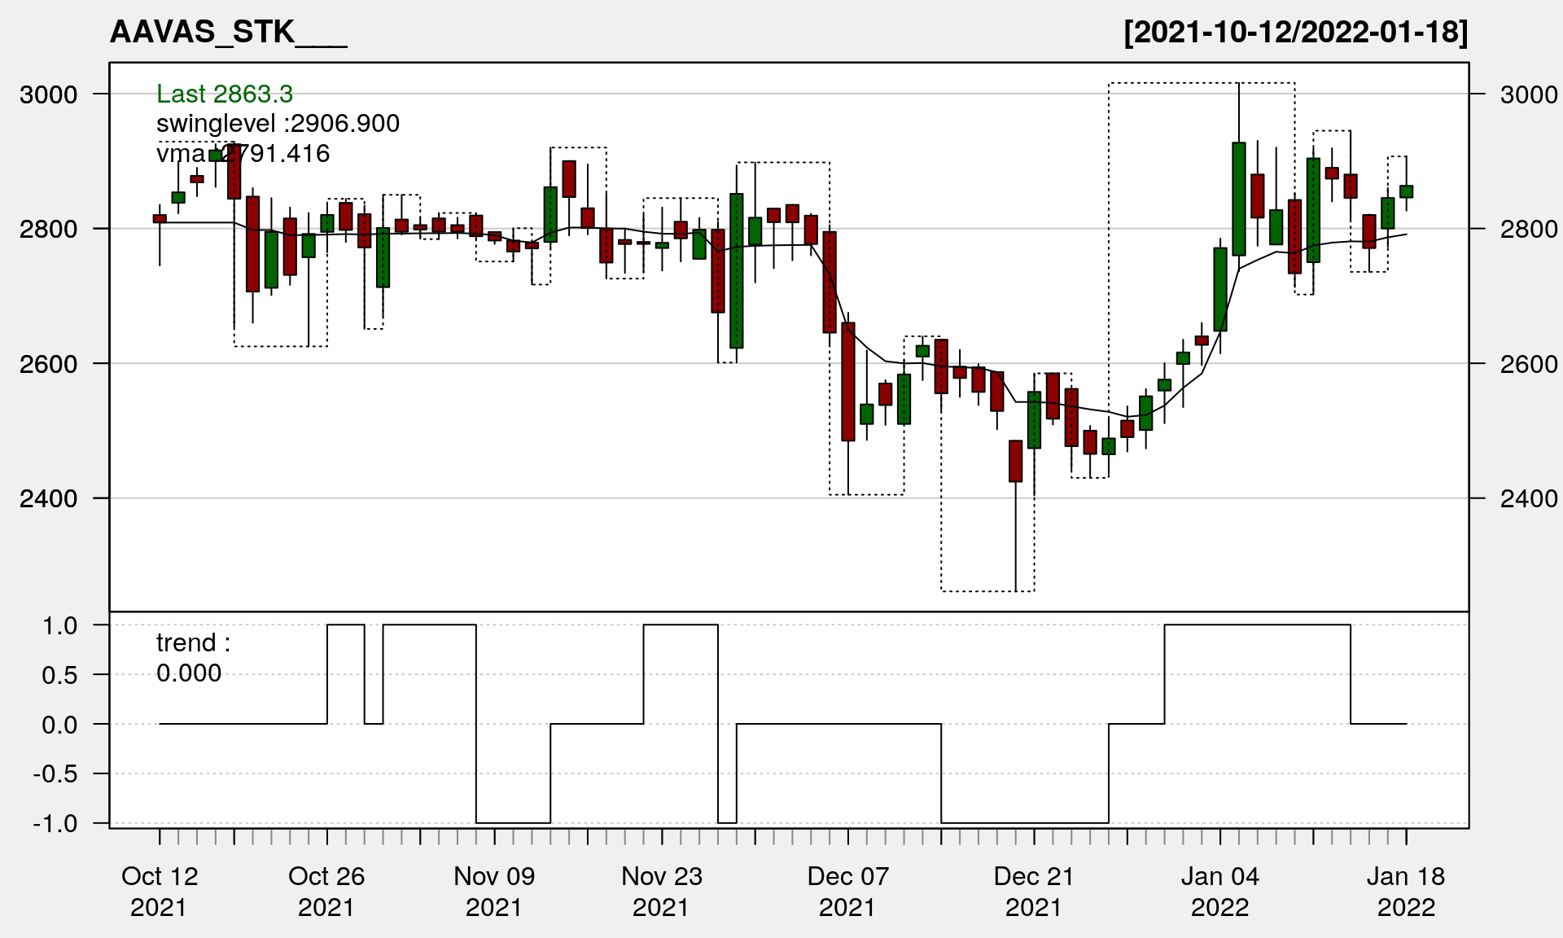Click the Oct 26 2021 axis label

tap(326, 892)
